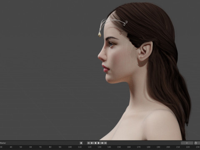Image resolution: width=200 pixels, height=150 pixels.
Task: Play animation in reverse
Action: tap(95, 143)
